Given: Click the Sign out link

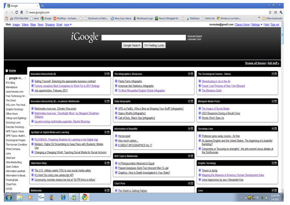Looking at the screenshot, I should pos(275,25).
